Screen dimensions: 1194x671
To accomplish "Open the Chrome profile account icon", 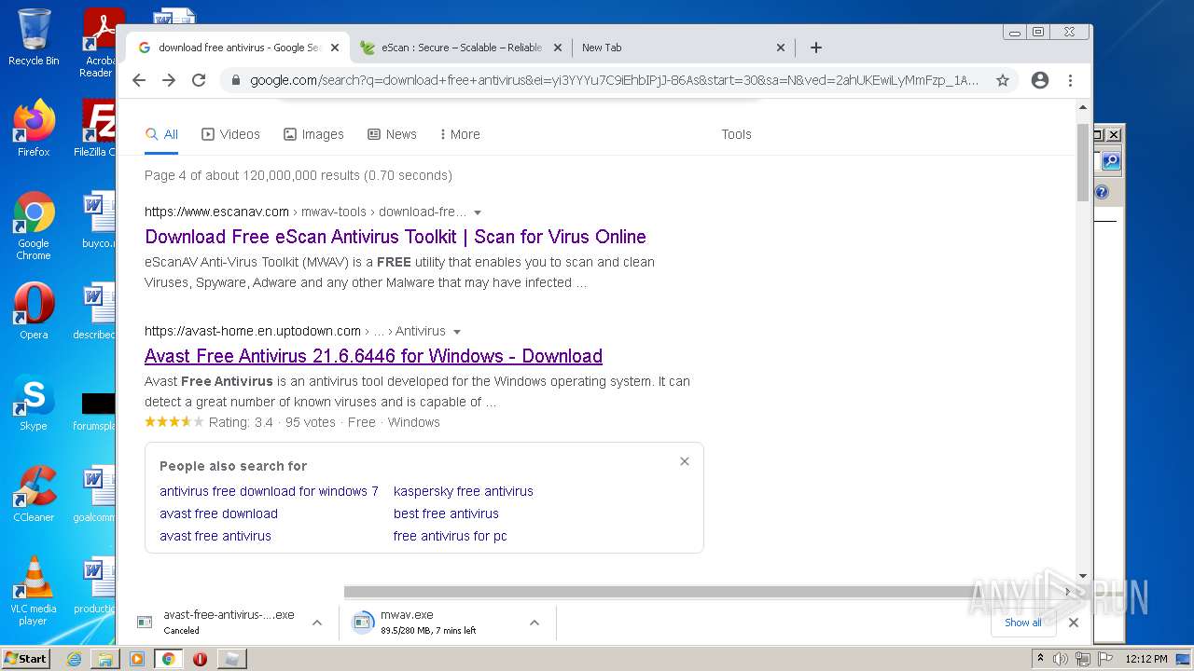I will [1040, 80].
